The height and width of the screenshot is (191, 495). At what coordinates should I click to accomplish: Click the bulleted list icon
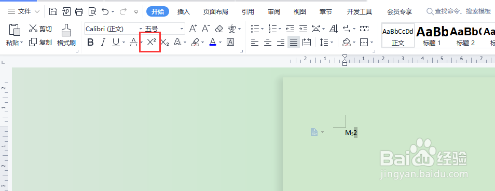click(x=255, y=29)
